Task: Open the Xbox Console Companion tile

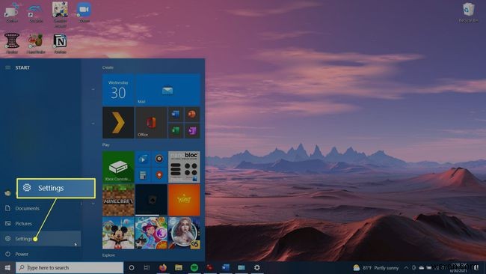Action: point(118,167)
